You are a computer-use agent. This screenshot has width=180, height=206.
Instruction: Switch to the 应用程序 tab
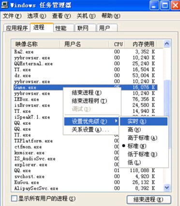(x=17, y=28)
